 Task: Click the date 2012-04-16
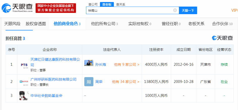click(x=183, y=64)
